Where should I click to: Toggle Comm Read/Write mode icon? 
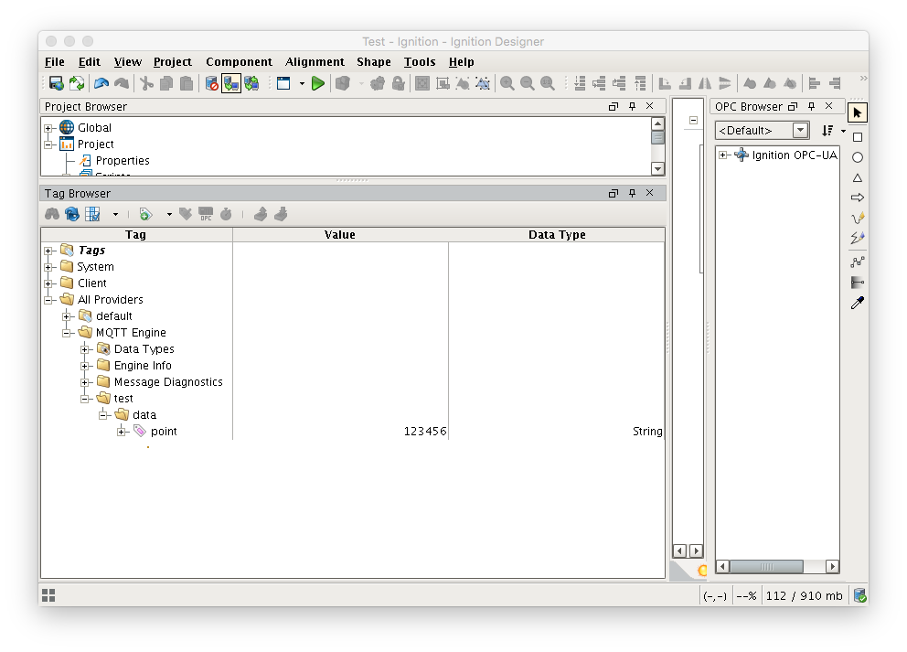coord(251,83)
